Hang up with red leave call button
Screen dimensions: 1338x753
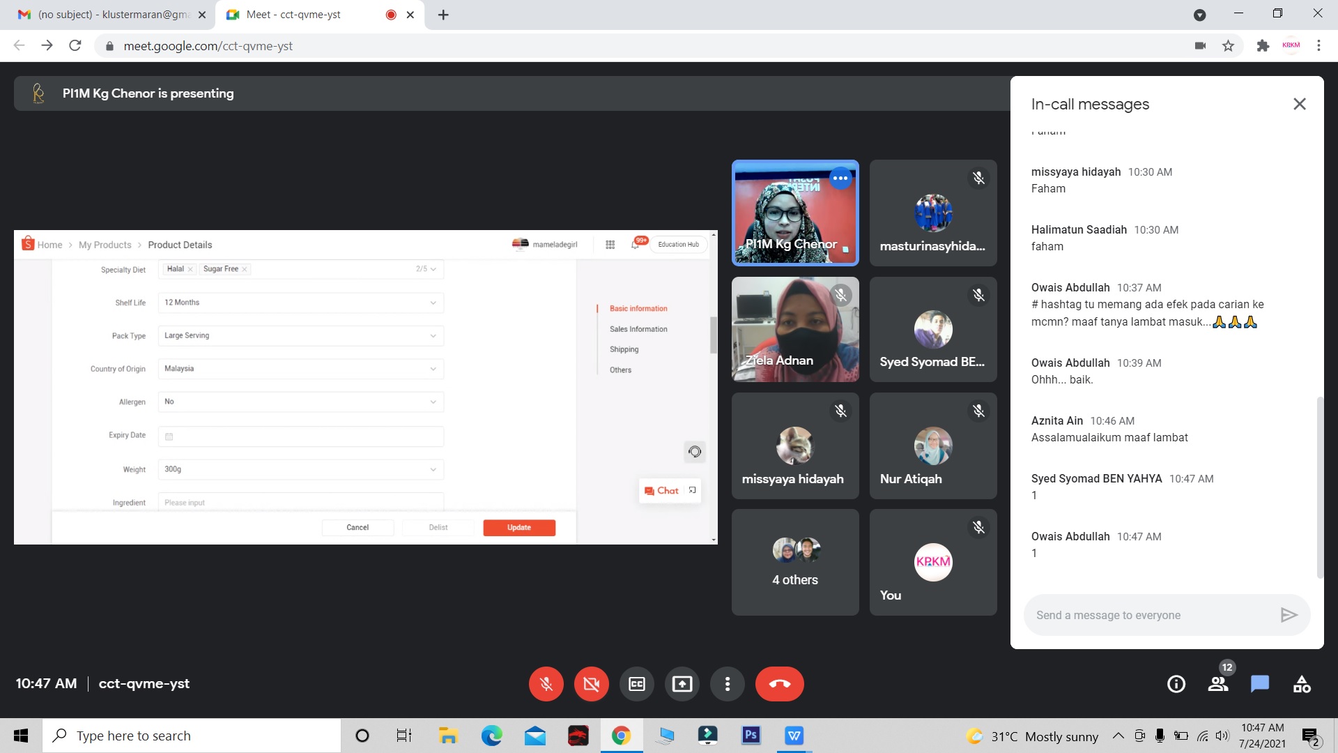[779, 684]
